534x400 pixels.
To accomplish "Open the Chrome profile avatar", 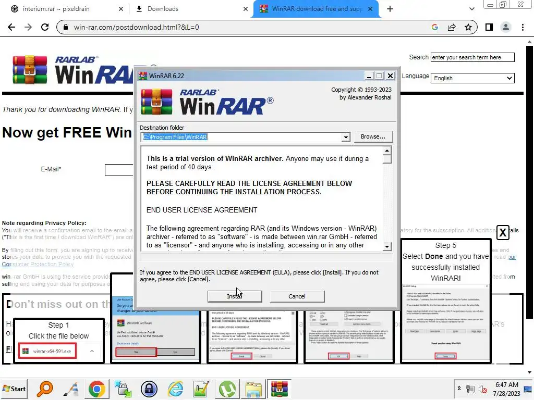I will [x=506, y=27].
